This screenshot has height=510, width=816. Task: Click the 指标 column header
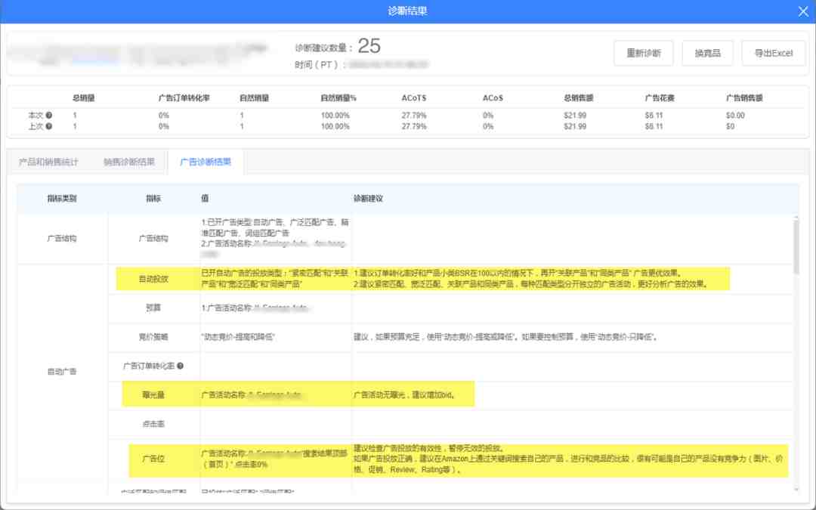[153, 198]
